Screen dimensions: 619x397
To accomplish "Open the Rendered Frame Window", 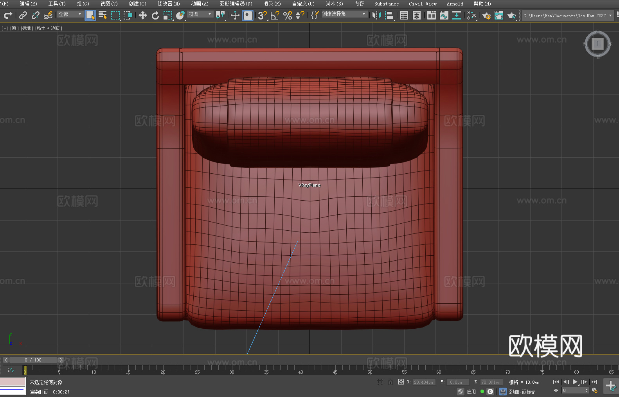I will [499, 15].
